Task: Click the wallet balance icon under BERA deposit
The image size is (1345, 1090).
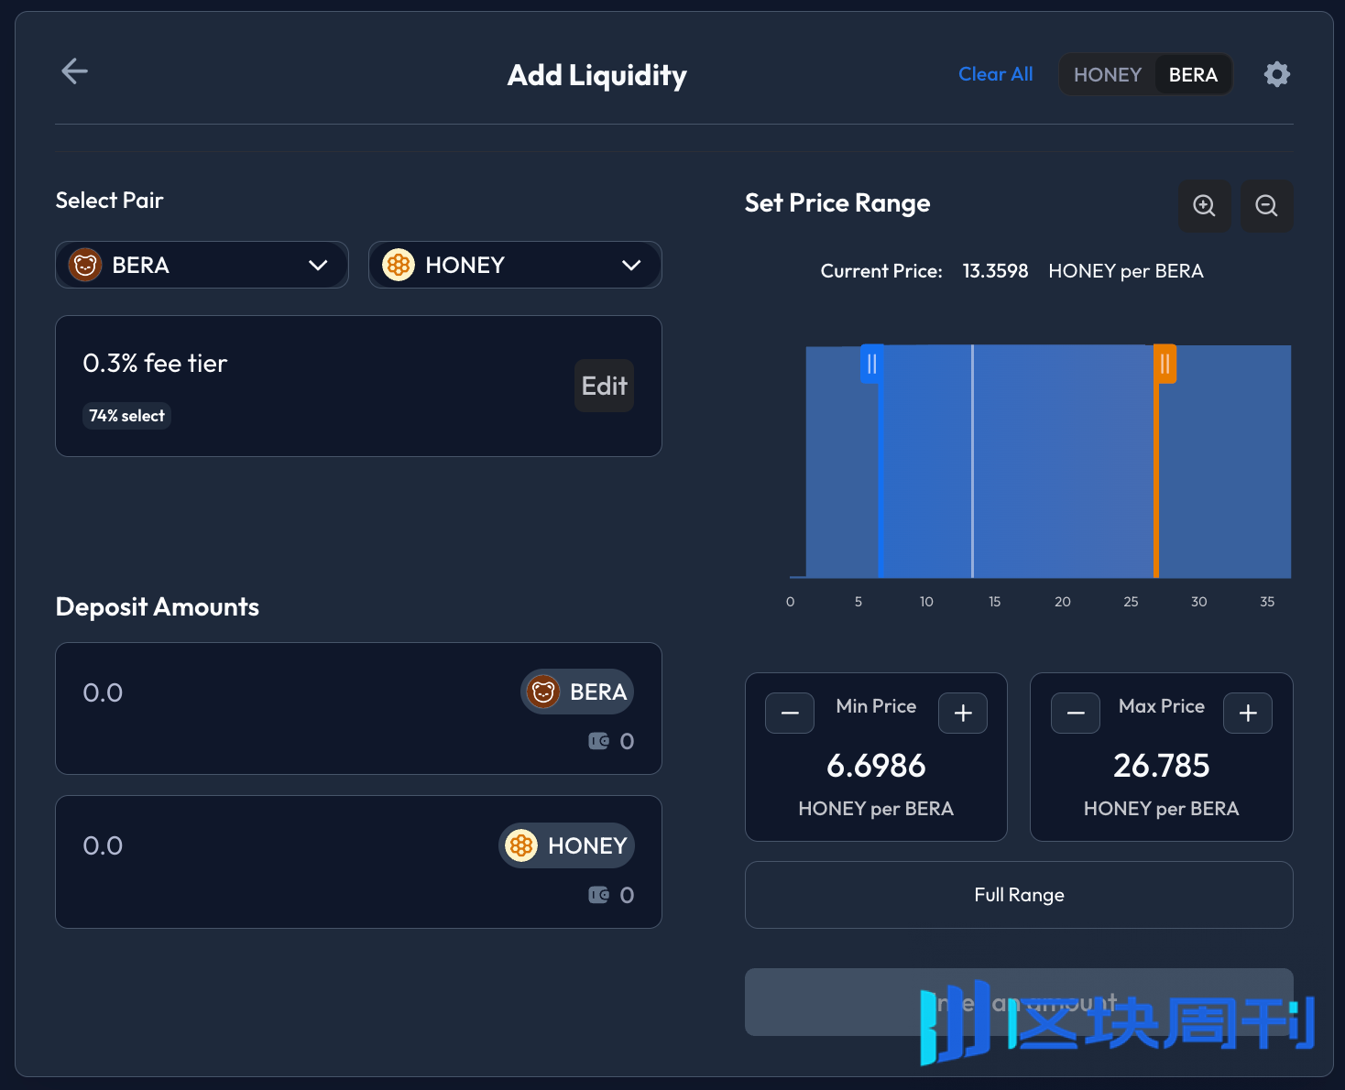Action: pyautogui.click(x=598, y=741)
